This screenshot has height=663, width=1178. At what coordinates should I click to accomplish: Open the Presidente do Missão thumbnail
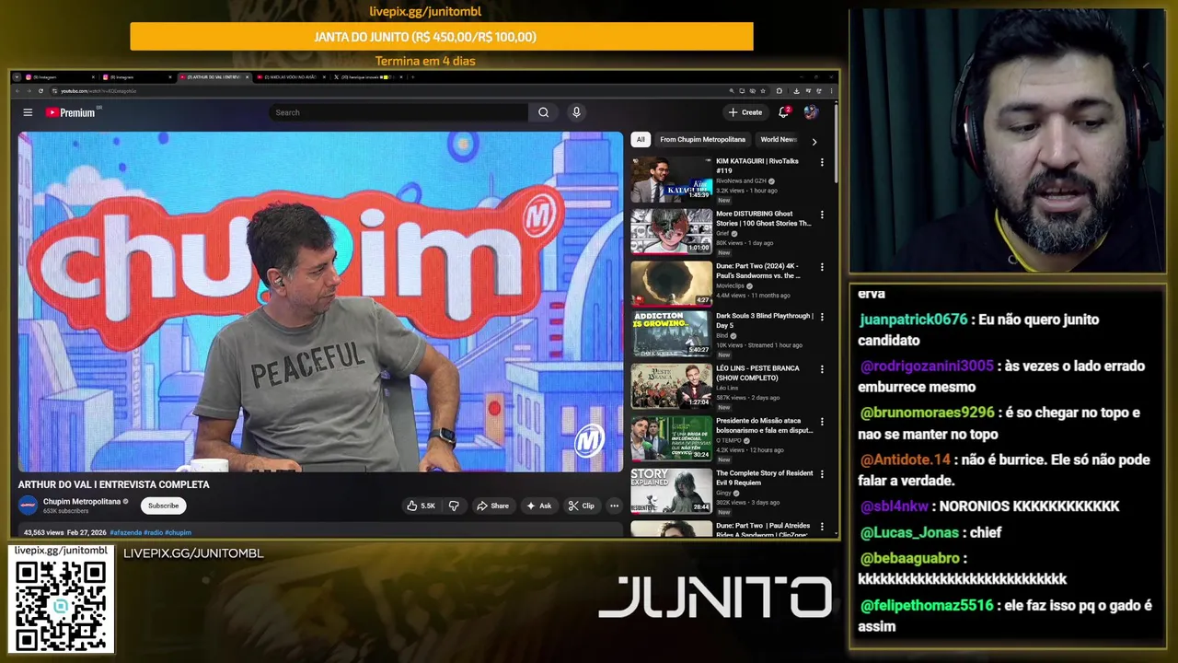(671, 438)
